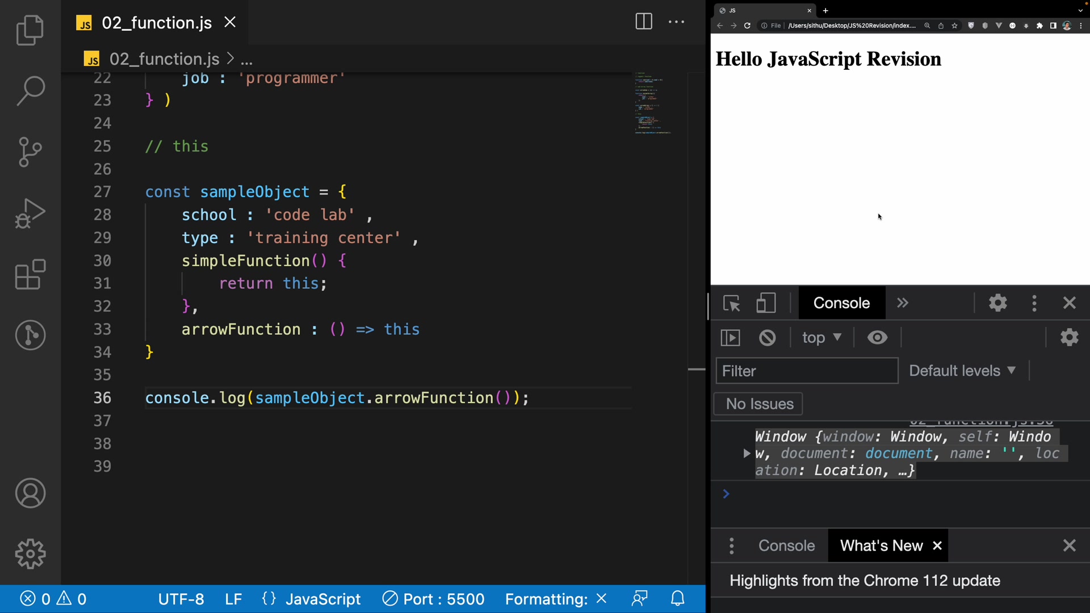Change the LF end-of-line sequence
The height and width of the screenshot is (613, 1090).
(x=233, y=599)
